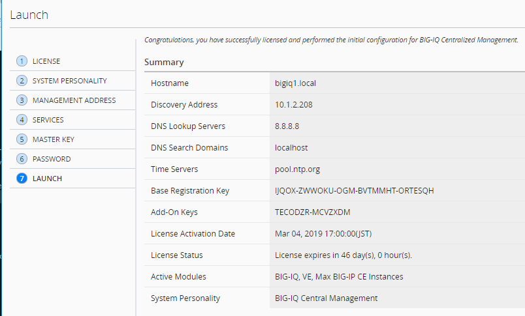The image size is (525, 316).
Task: Click the step 6 circle icon
Action: pyautogui.click(x=22, y=159)
